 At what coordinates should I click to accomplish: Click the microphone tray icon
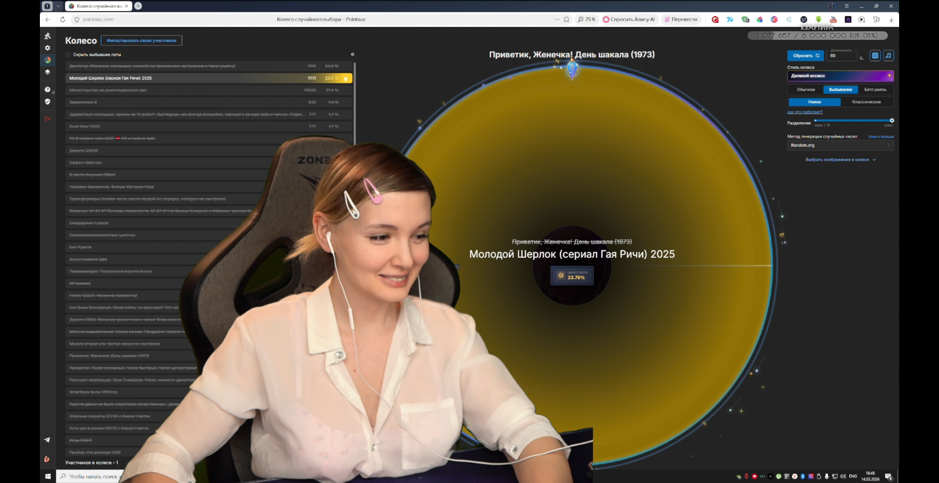click(x=827, y=476)
